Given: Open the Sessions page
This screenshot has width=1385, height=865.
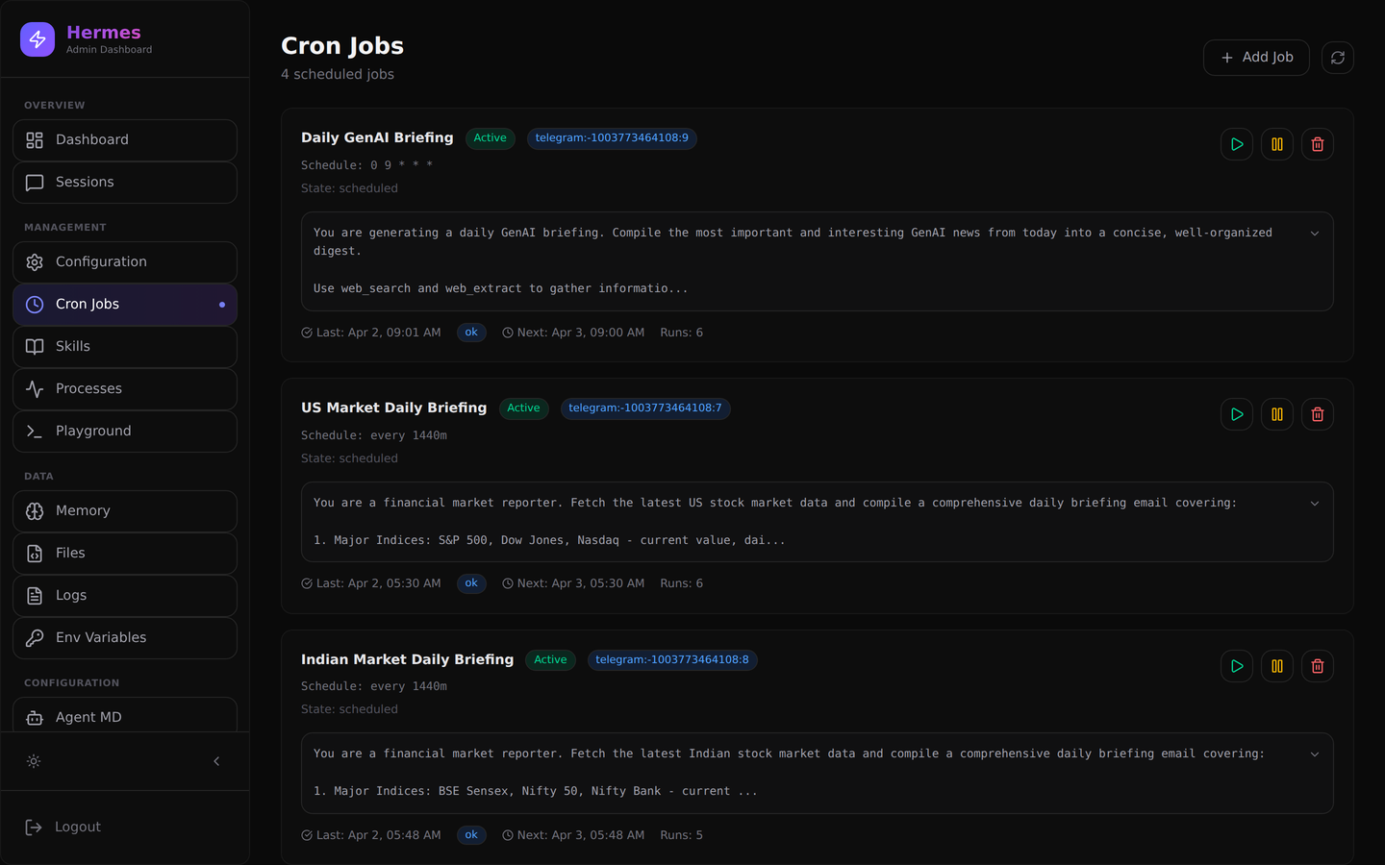Looking at the screenshot, I should point(125,183).
